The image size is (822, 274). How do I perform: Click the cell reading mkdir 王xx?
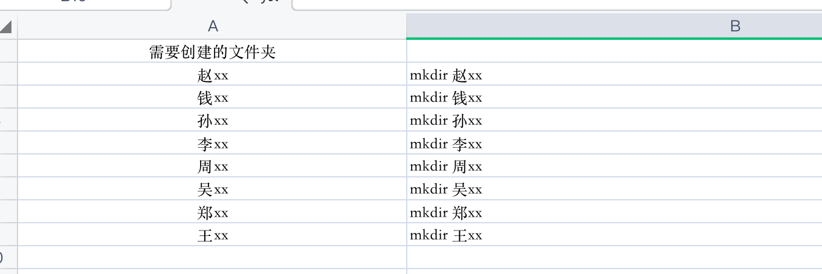tap(446, 235)
